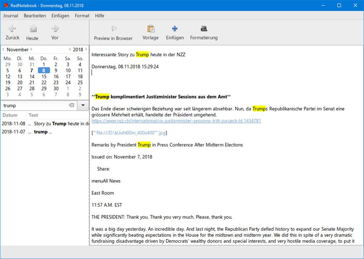The image size is (364, 259).
Task: Click the RedNotebook app icon in title bar
Action: point(6,5)
